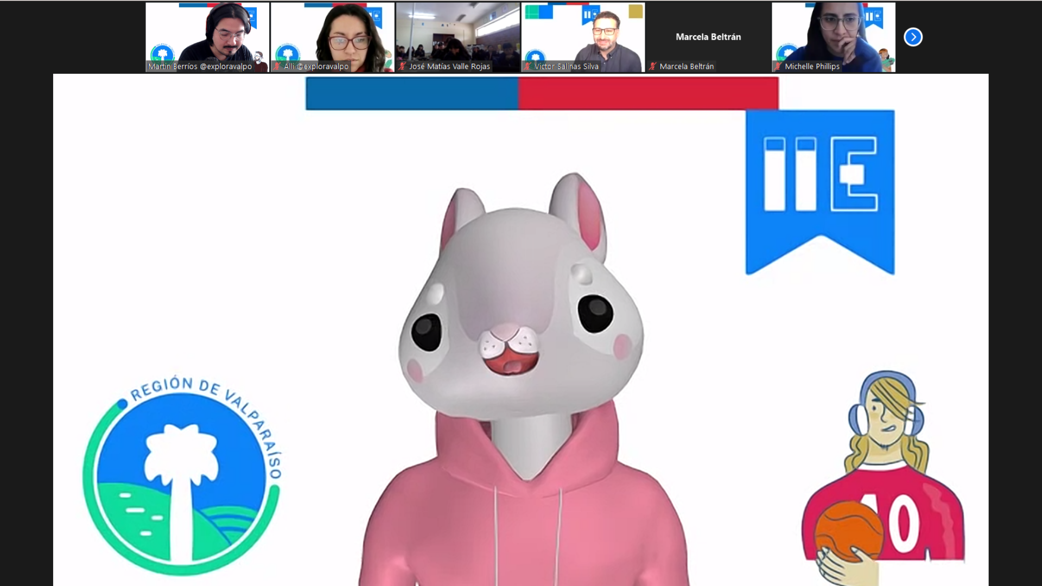Viewport: 1042px width, 586px height.
Task: Click muted mic icon beside Marcela Beltrán label
Action: tap(653, 66)
